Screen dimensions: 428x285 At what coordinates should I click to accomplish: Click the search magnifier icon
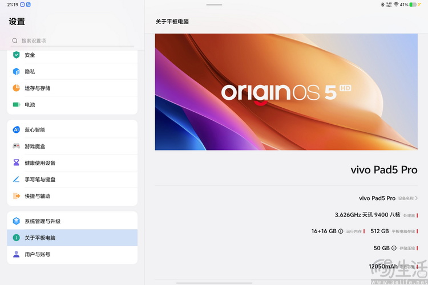[15, 40]
